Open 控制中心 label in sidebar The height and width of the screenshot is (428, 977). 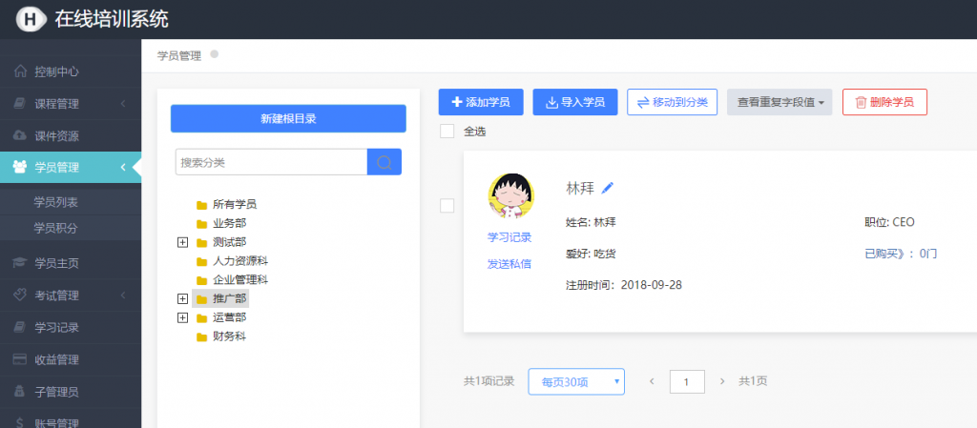[x=56, y=71]
